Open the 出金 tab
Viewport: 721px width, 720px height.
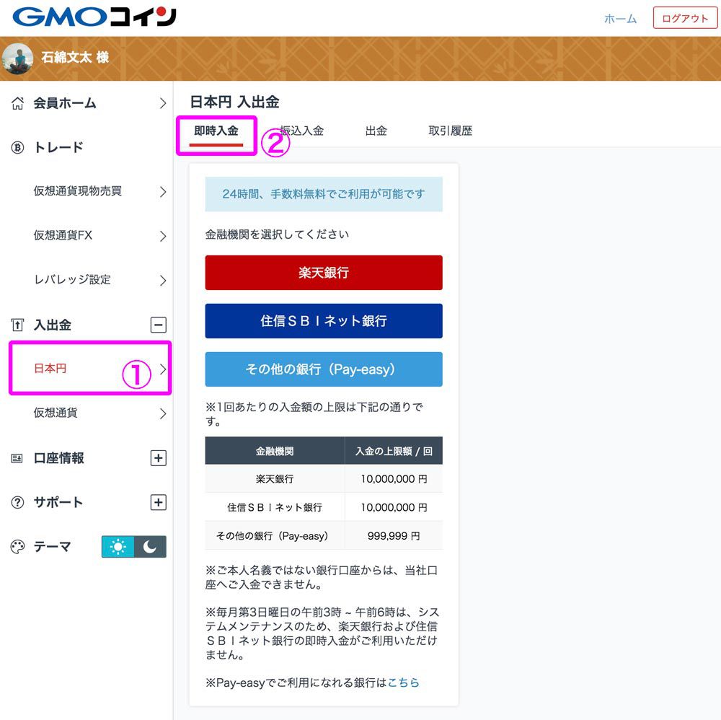tap(376, 131)
